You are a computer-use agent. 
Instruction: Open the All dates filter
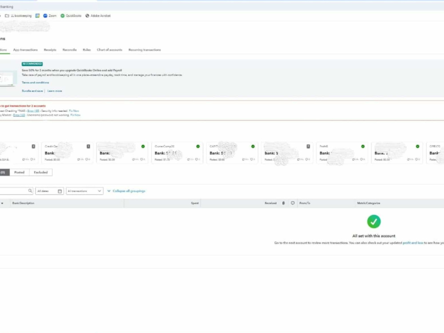click(x=50, y=191)
